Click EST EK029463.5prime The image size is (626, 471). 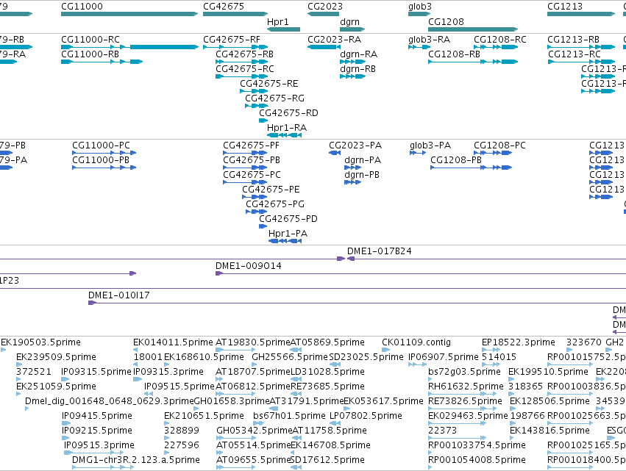coord(457,423)
